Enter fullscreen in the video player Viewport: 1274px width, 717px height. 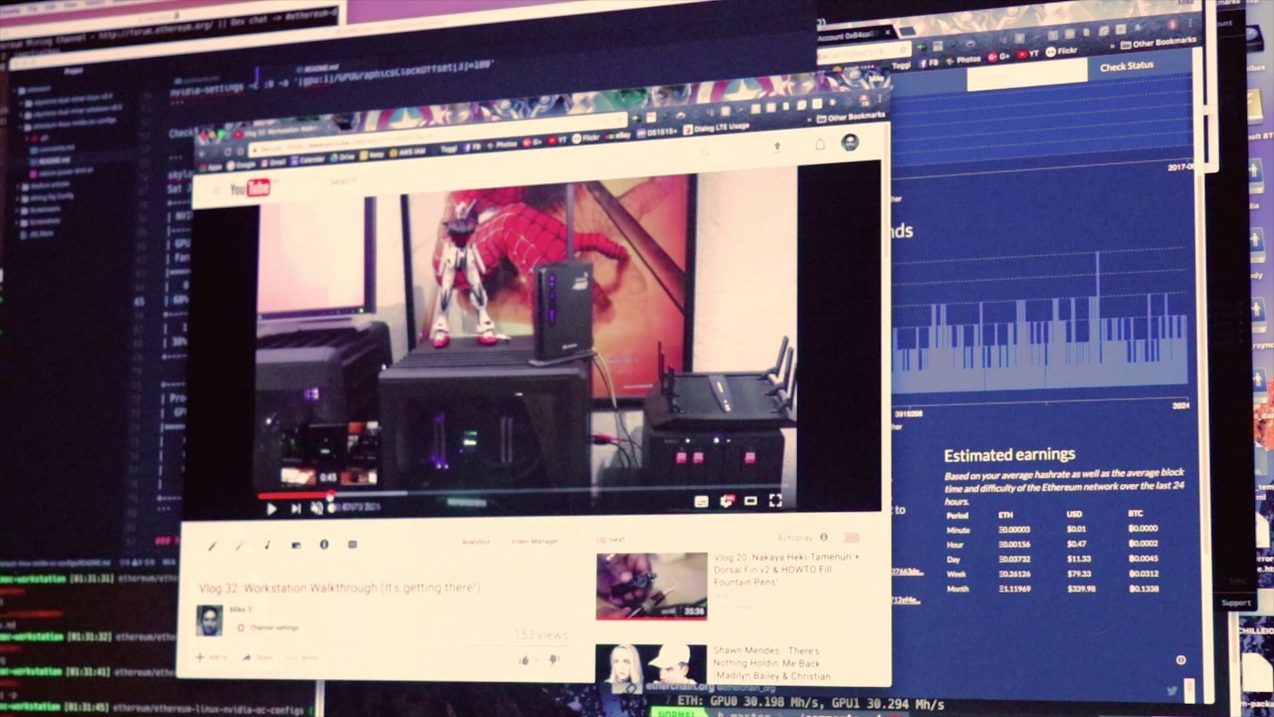pos(775,501)
